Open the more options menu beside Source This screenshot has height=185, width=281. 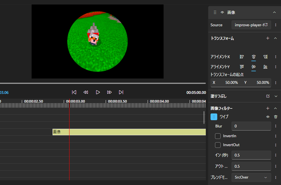pos(276,25)
